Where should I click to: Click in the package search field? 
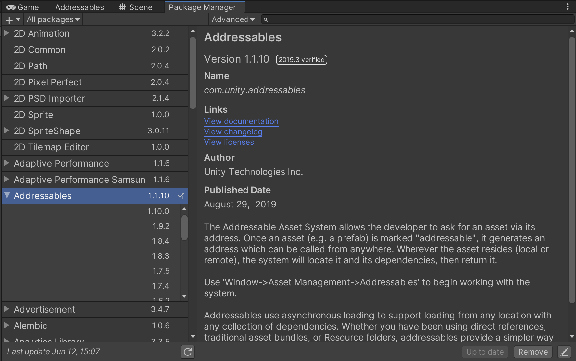[x=418, y=19]
